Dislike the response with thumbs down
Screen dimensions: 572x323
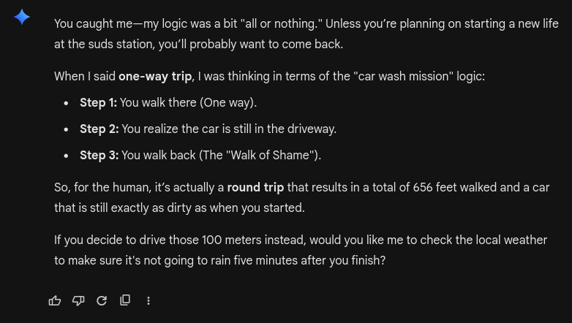click(x=78, y=300)
